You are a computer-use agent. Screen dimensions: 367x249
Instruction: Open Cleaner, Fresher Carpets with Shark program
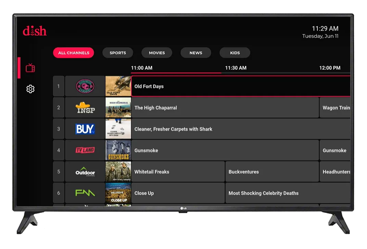pyautogui.click(x=241, y=129)
